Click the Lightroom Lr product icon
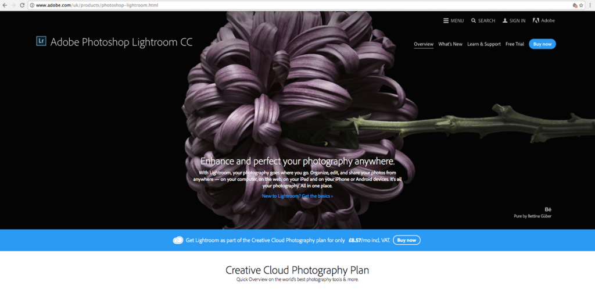The image size is (595, 296). point(41,41)
